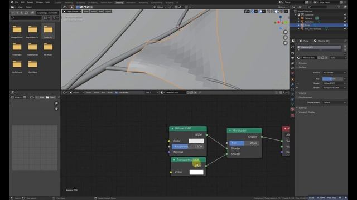
Task: Open the viewport Options dropdown
Action: [x=283, y=7]
